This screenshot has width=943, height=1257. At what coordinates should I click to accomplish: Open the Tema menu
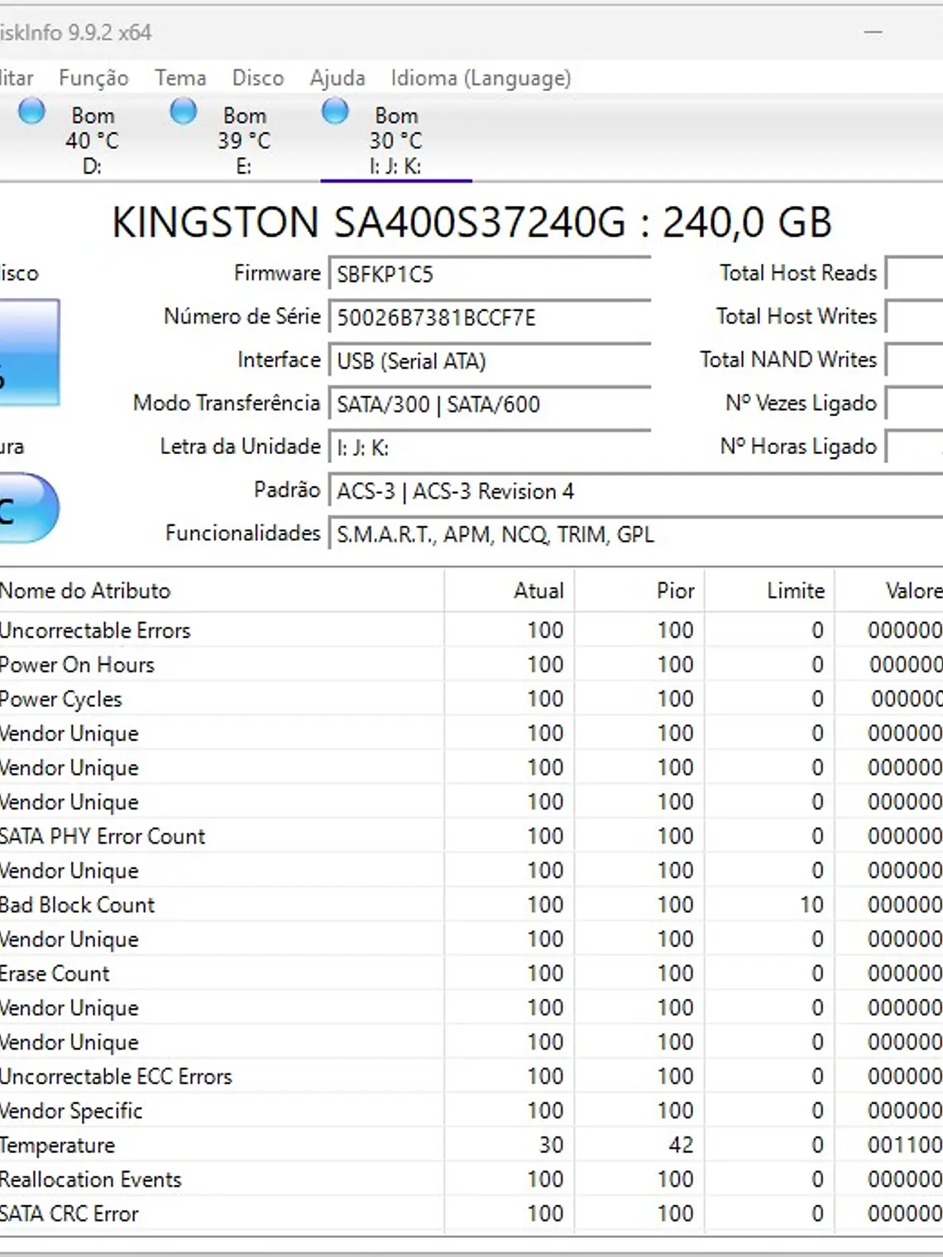(180, 78)
